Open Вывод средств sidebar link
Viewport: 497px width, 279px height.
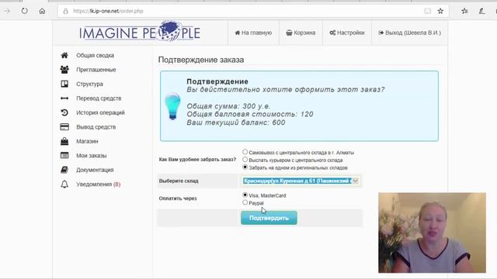pyautogui.click(x=96, y=127)
